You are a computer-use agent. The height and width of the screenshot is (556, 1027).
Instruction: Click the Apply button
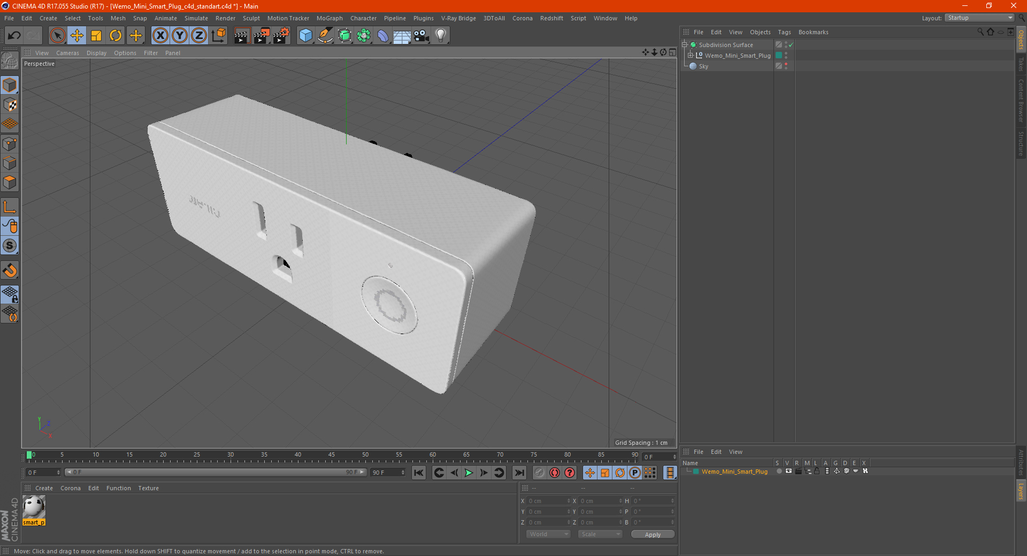[x=653, y=535]
